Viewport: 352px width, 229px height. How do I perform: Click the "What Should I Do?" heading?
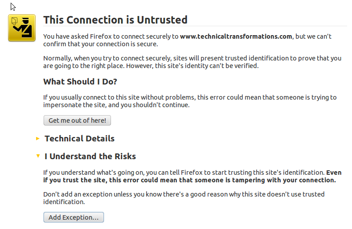click(80, 82)
